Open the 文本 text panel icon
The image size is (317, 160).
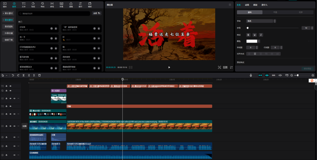24,5
